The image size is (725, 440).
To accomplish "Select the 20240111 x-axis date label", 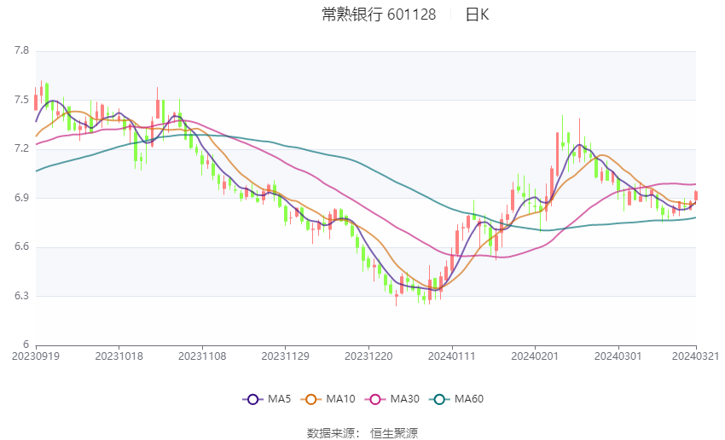I will 452,356.
